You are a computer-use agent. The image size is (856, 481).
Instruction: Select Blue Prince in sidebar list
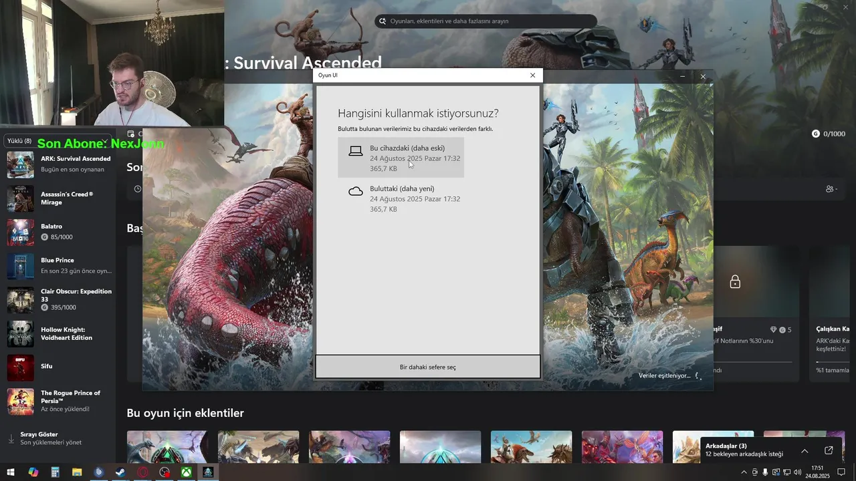59,266
